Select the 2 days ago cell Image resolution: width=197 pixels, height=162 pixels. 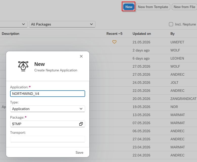tap(141, 50)
